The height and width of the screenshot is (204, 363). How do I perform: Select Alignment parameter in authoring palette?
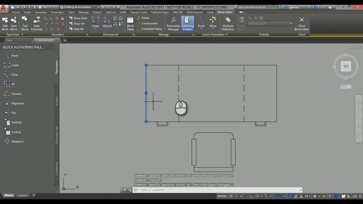point(14,103)
